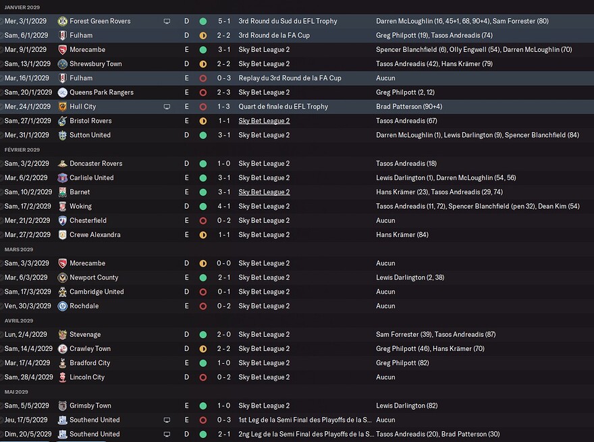Open the Queens Park Rangers team name
This screenshot has height=442, width=594.
tap(101, 92)
